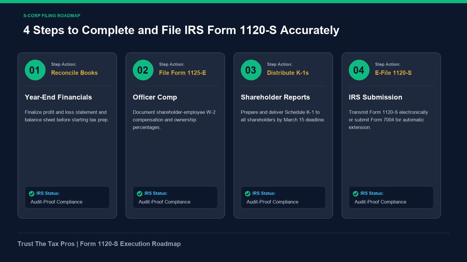Click the Step Action label above File Form 1125-E

[x=172, y=64]
